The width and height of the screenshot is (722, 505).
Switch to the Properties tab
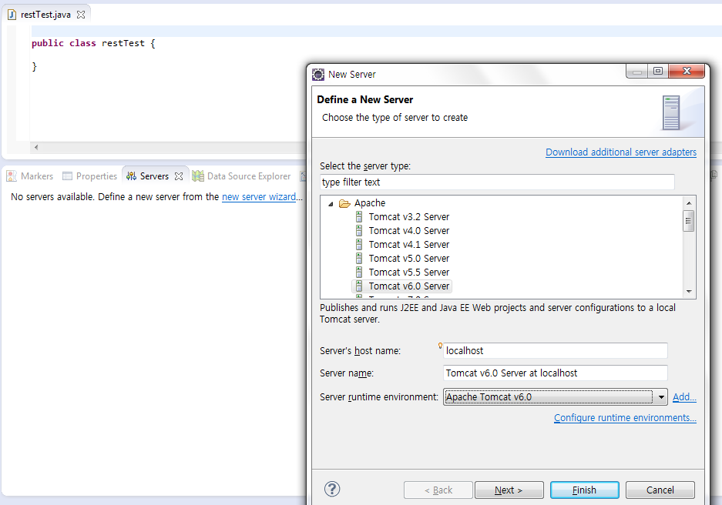coord(90,176)
